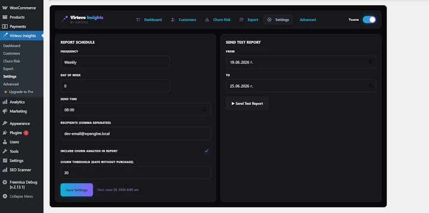The image size is (429, 213).
Task: Click the Products archive icon
Action: pyautogui.click(x=5, y=17)
